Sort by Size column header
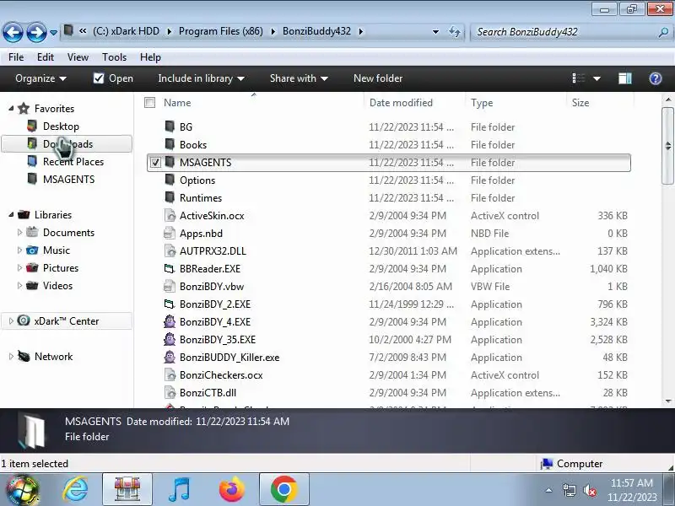This screenshot has height=506, width=675. 580,103
